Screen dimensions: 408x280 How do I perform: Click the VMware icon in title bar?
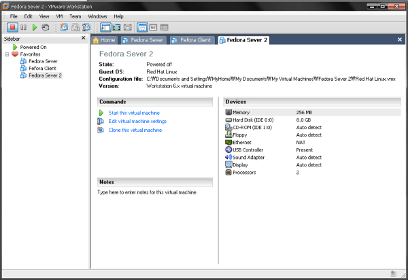tap(5, 6)
